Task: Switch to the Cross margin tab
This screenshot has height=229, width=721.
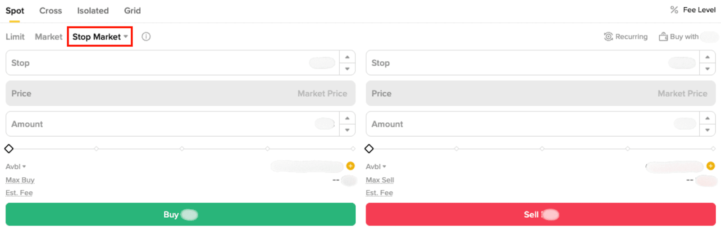Action: [x=50, y=11]
